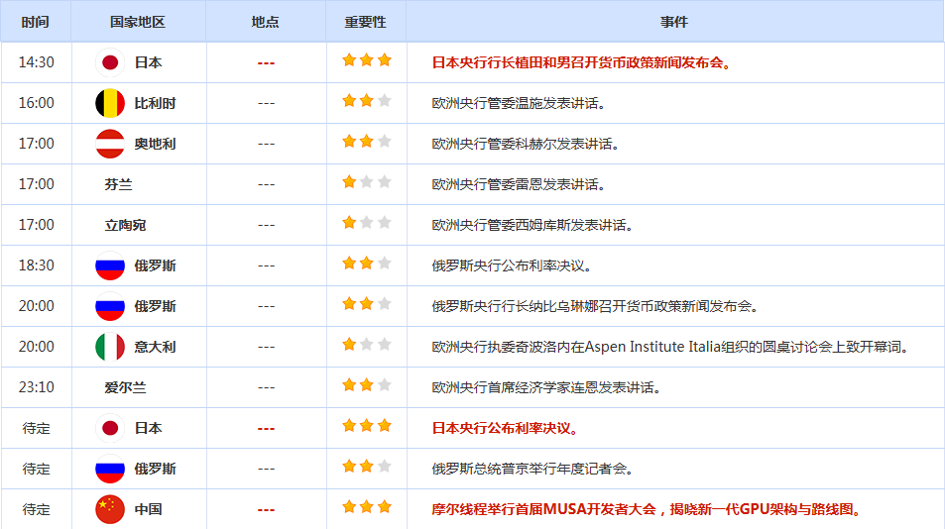Click the Belgium flag icon
The height and width of the screenshot is (529, 945).
coord(109,103)
